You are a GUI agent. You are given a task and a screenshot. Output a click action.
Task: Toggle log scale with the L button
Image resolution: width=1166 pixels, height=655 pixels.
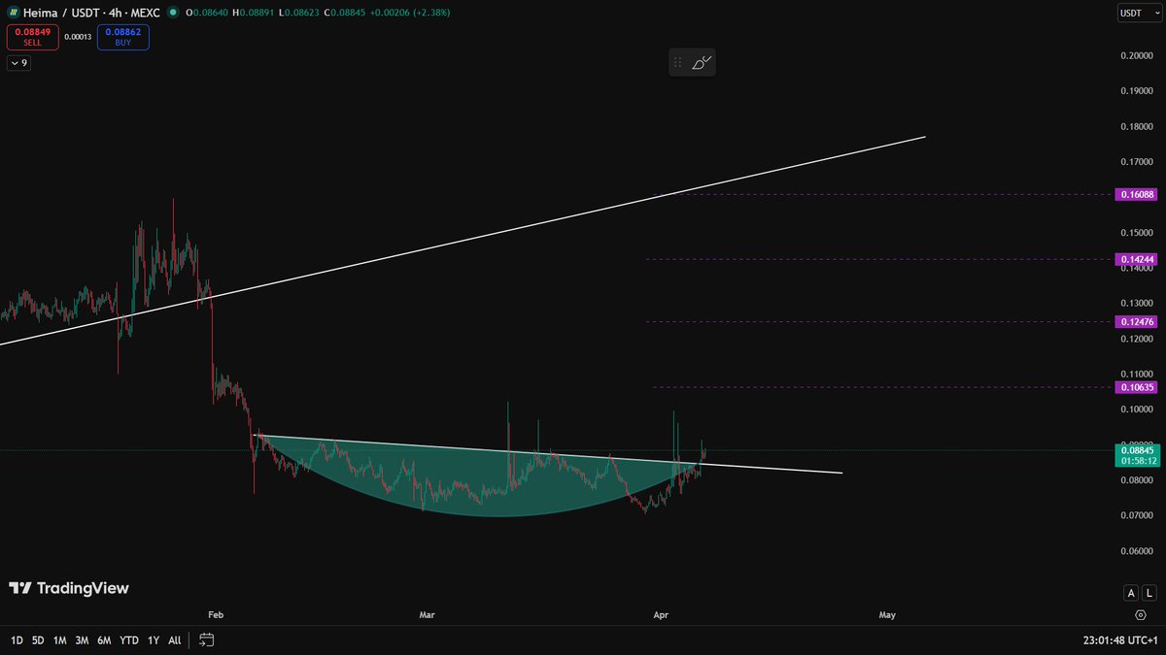tap(1149, 593)
